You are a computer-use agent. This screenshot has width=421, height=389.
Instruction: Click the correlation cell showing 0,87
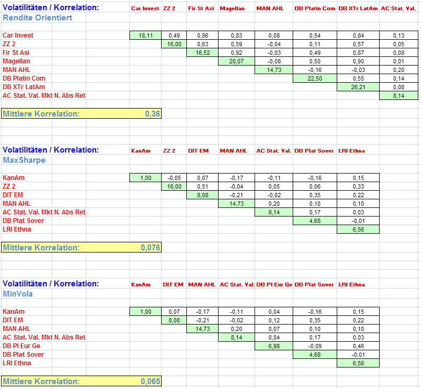358,53
